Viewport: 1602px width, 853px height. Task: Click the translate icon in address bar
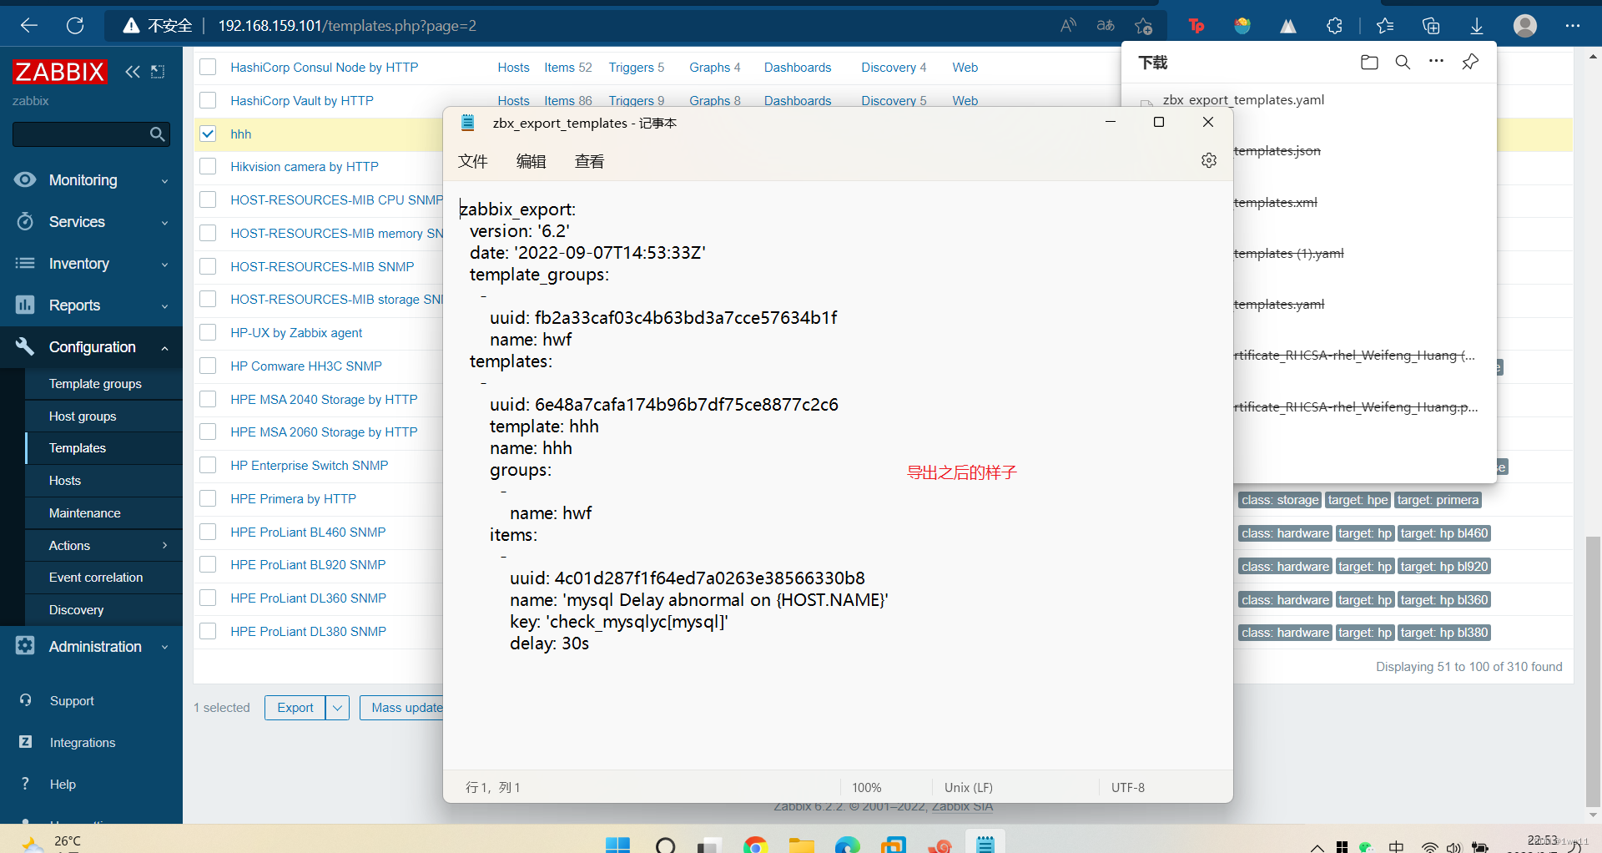1106,26
